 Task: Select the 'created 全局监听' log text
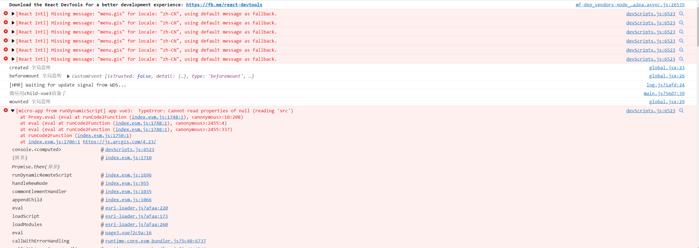(x=30, y=68)
